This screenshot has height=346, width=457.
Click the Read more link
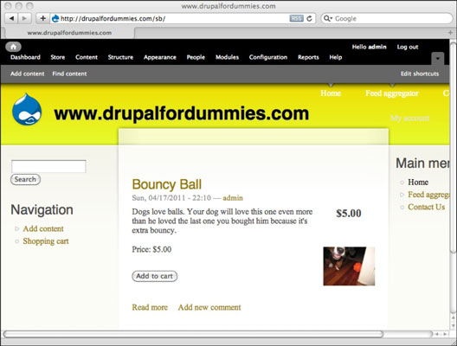(x=150, y=307)
